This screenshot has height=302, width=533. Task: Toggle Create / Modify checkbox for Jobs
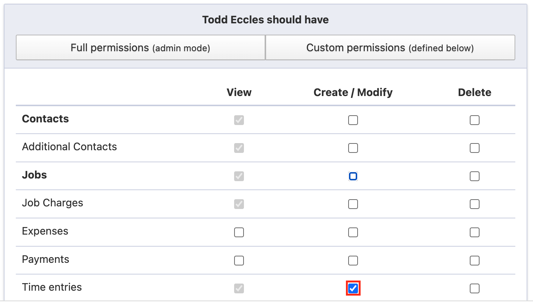353,176
